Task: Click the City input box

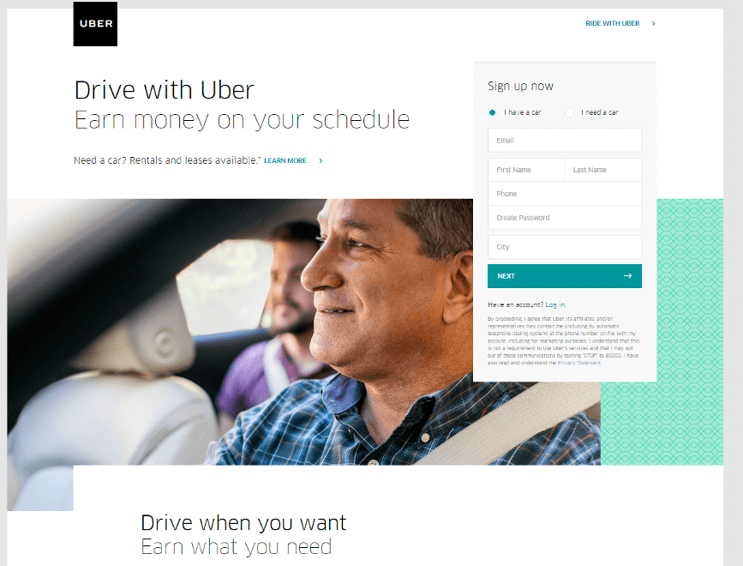Action: pyautogui.click(x=565, y=247)
